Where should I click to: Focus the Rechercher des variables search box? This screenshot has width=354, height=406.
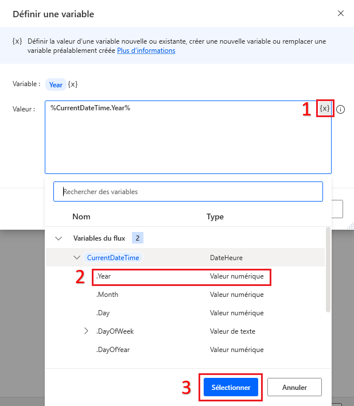(188, 192)
